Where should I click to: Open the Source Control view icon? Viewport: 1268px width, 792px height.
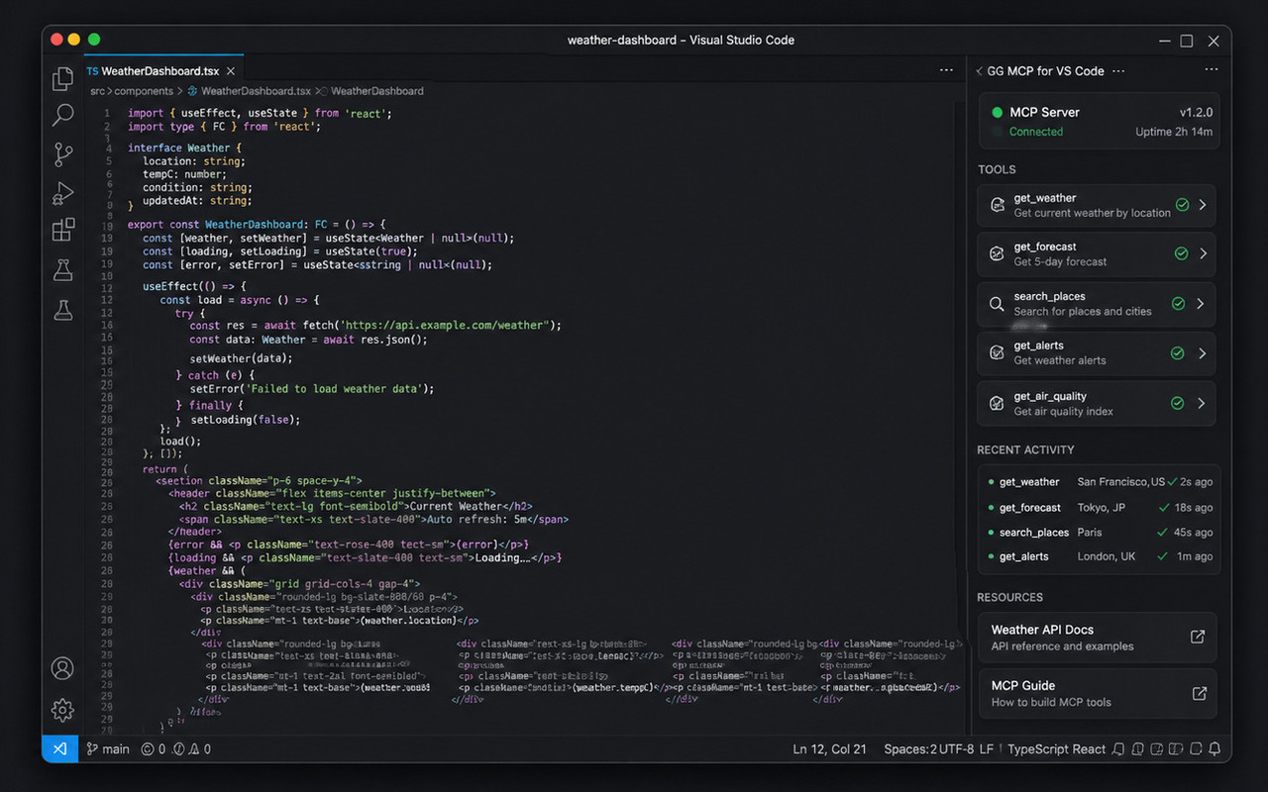tap(63, 154)
